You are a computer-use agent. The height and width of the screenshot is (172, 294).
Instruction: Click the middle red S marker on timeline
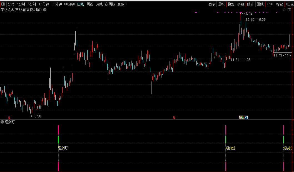click(174, 117)
